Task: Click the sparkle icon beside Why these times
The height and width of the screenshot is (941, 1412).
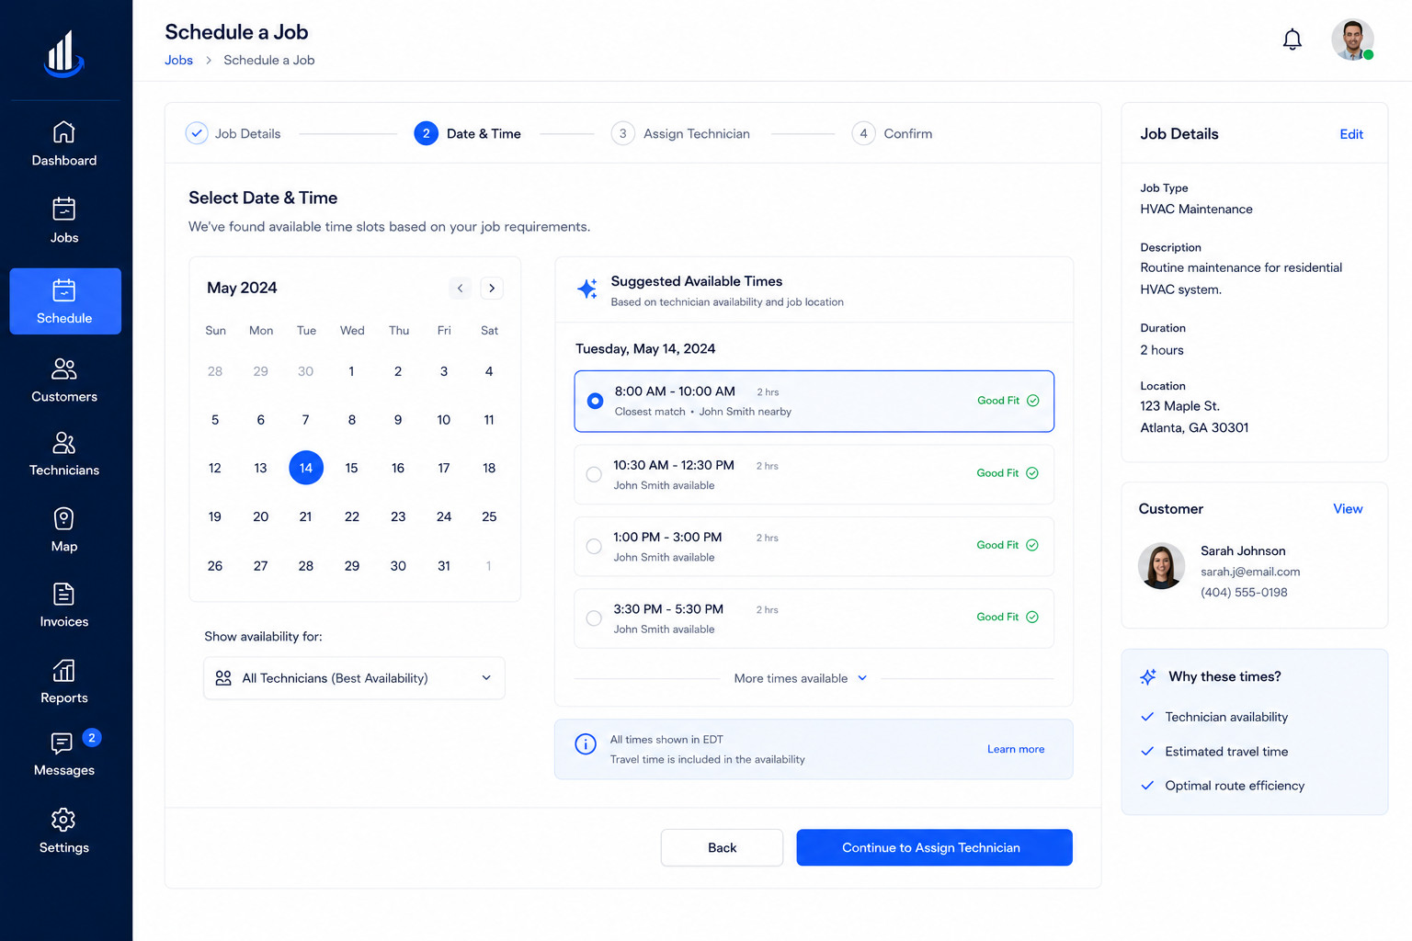Action: pos(1148,677)
